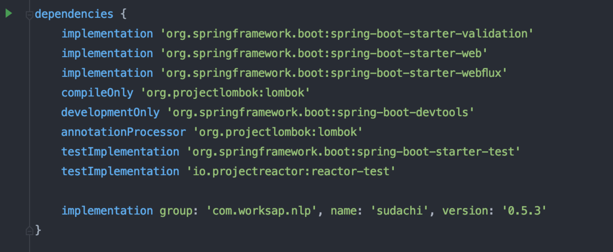The height and width of the screenshot is (252, 613).
Task: Run the dependencies block with the green arrow
Action: click(x=9, y=14)
